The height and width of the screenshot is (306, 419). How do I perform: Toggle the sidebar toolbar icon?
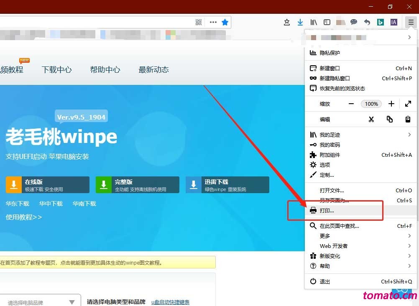[x=327, y=22]
